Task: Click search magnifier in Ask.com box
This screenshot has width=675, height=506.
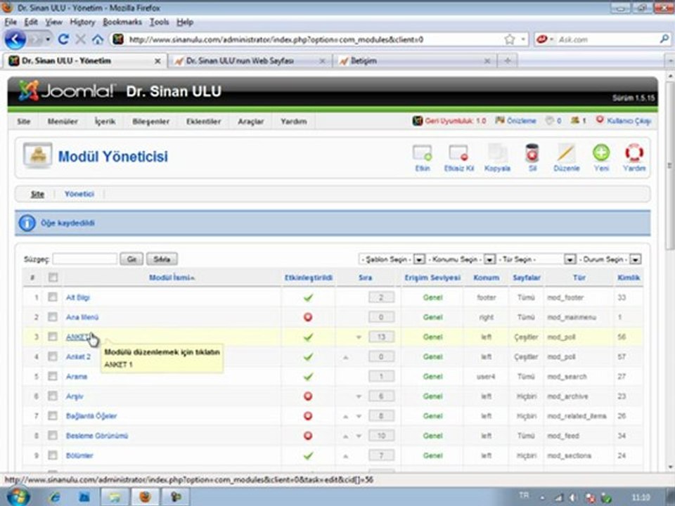Action: pos(664,39)
